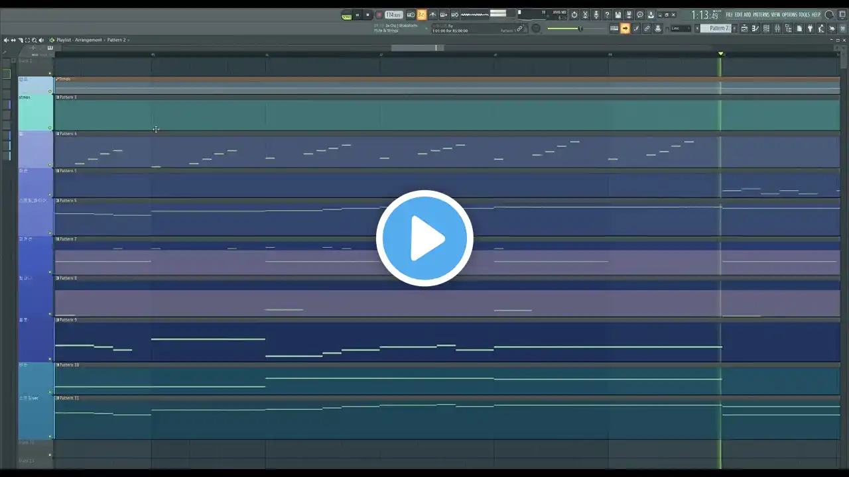Open the OPTIONS menu

[x=789, y=15]
